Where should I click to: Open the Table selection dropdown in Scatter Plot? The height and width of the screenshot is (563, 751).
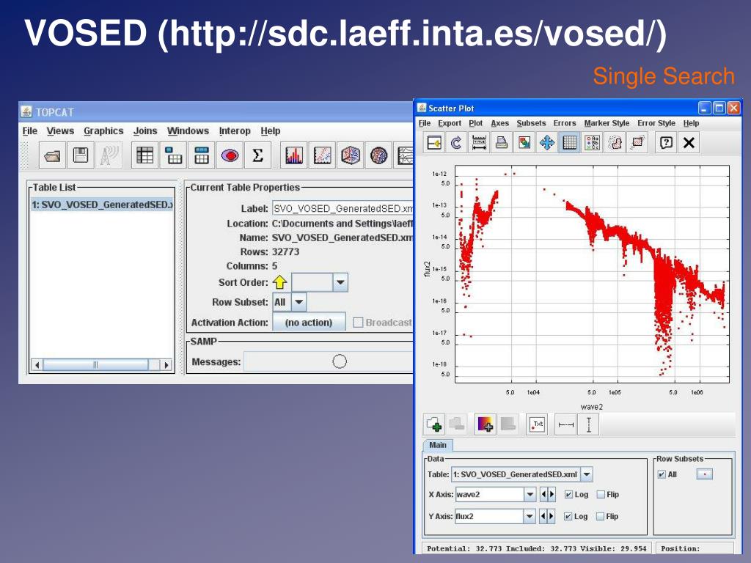coord(587,474)
